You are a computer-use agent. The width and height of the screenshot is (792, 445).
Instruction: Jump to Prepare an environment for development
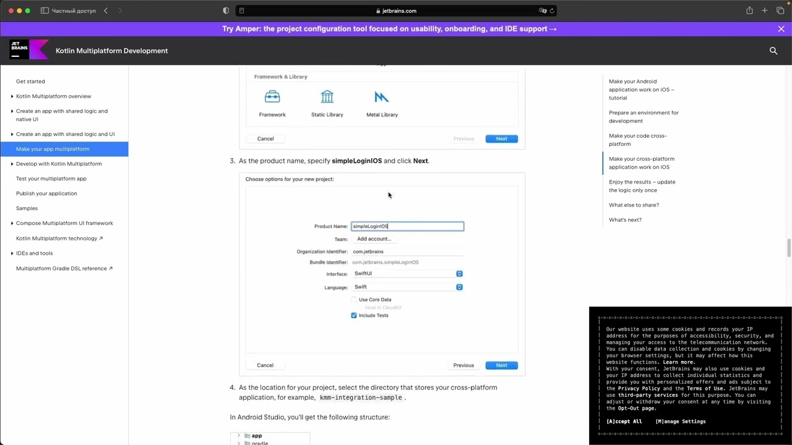(x=643, y=117)
